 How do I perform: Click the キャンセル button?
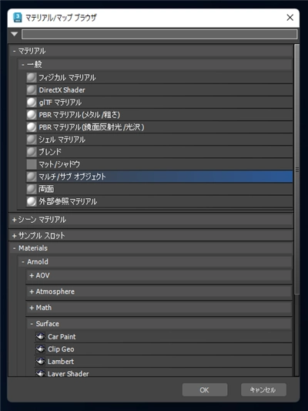coord(263,389)
